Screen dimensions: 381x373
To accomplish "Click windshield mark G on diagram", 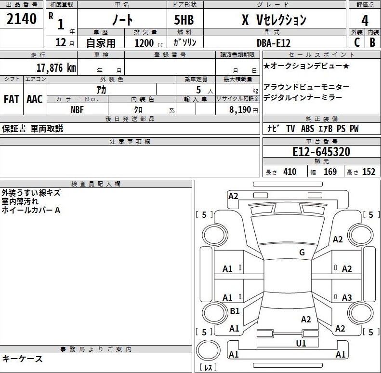I will pos(302,253).
